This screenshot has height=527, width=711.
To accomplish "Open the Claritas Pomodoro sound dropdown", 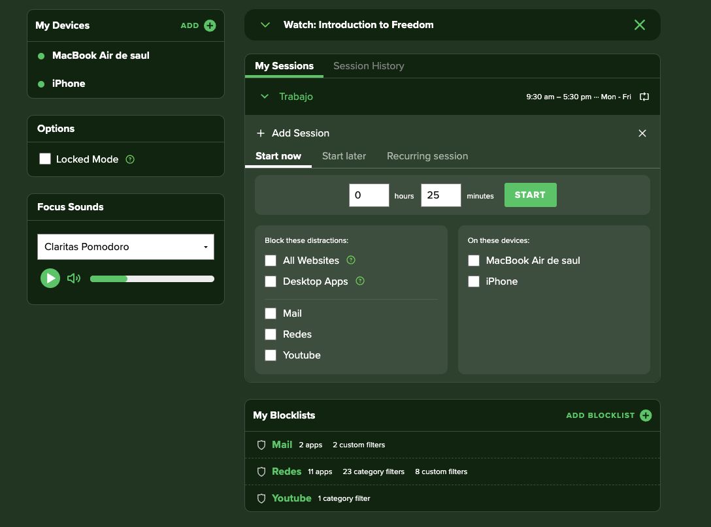I will coord(125,246).
